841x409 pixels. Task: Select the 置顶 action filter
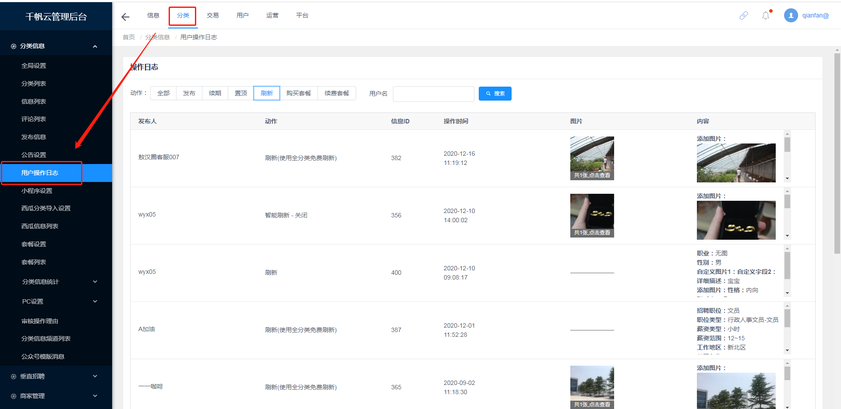click(x=241, y=93)
